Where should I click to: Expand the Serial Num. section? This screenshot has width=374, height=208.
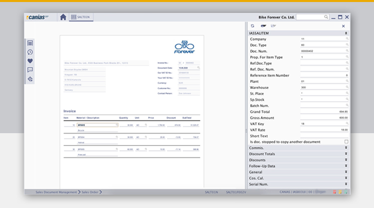pos(346,184)
